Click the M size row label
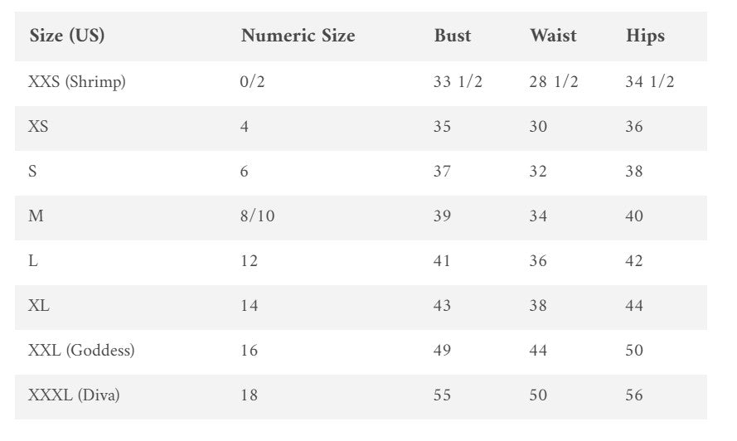This screenshot has width=737, height=441. (36, 216)
